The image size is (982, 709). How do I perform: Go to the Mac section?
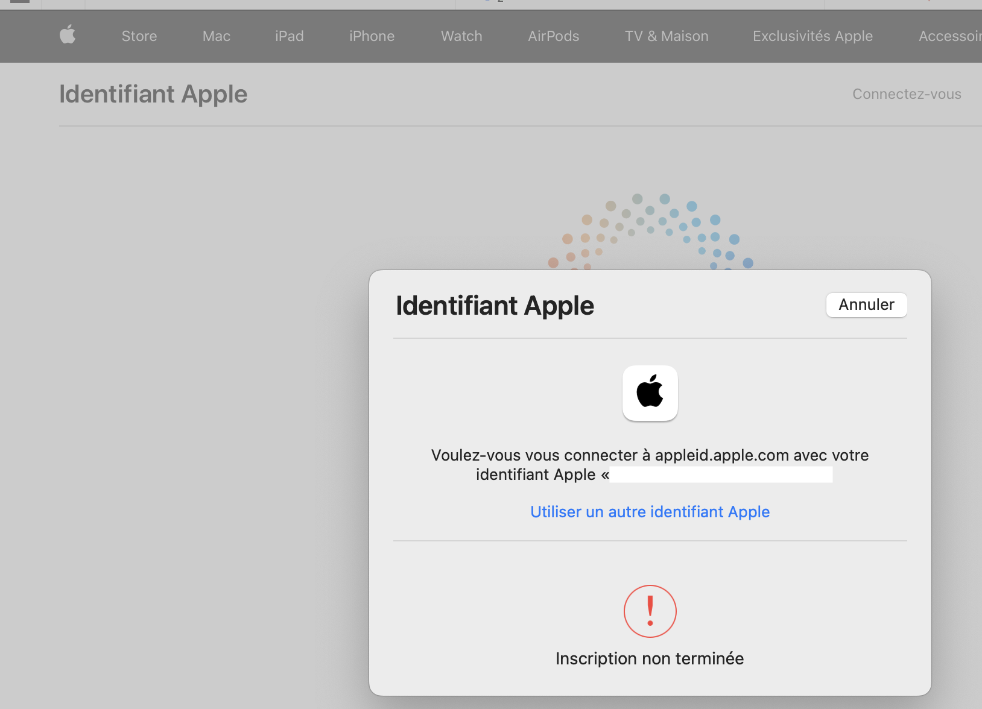[x=217, y=36]
